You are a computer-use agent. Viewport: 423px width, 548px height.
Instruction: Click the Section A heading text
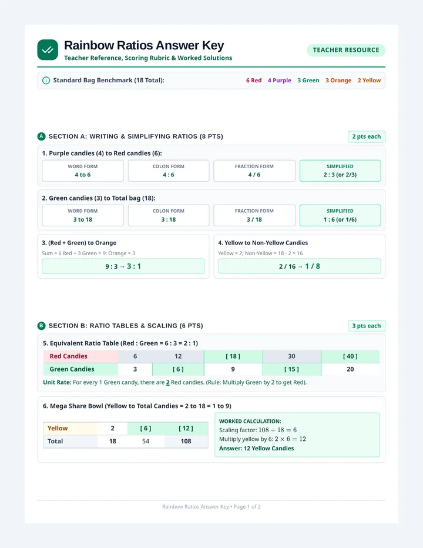(136, 136)
